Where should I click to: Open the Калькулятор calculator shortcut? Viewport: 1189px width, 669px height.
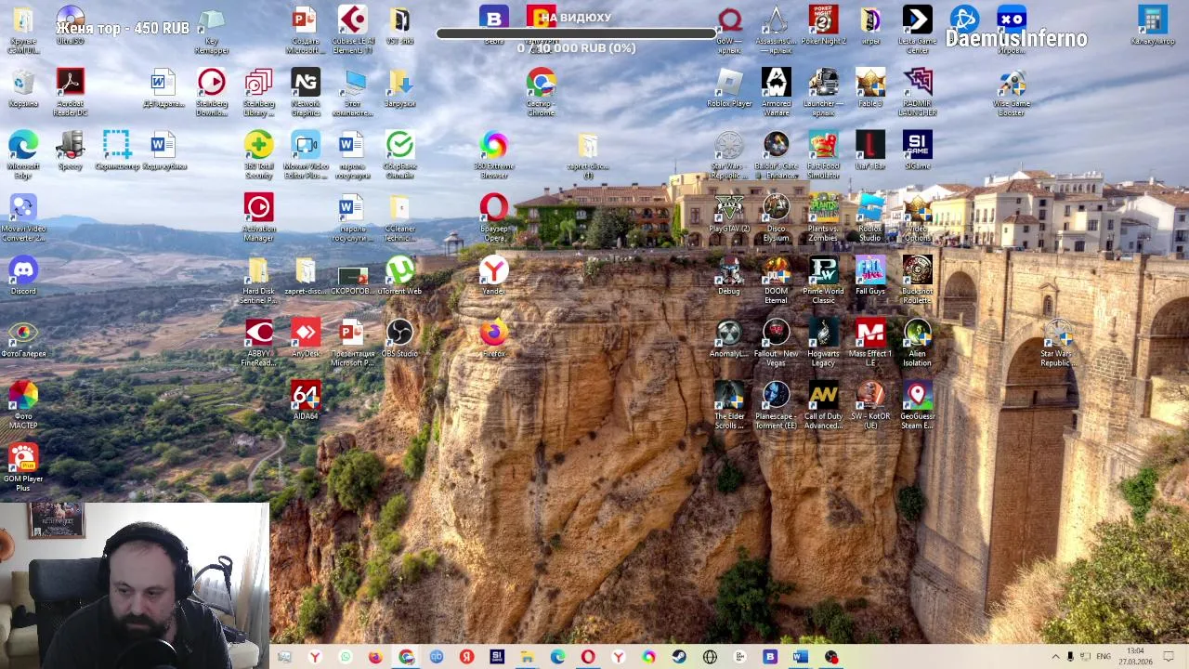[x=1153, y=26]
